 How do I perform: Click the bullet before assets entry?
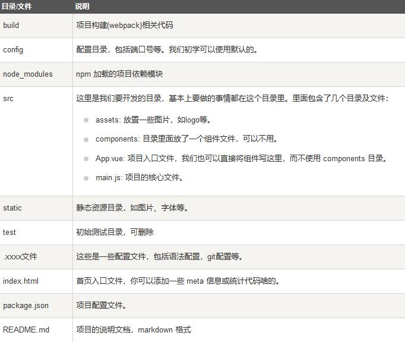click(86, 120)
